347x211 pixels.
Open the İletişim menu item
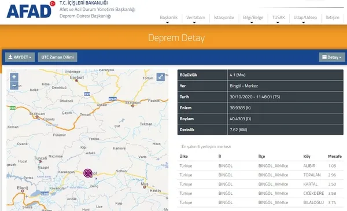pyautogui.click(x=333, y=17)
